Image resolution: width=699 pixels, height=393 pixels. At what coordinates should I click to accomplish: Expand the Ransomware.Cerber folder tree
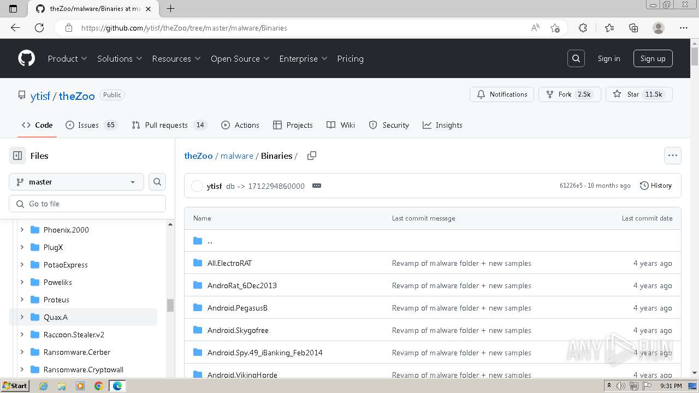(x=22, y=352)
